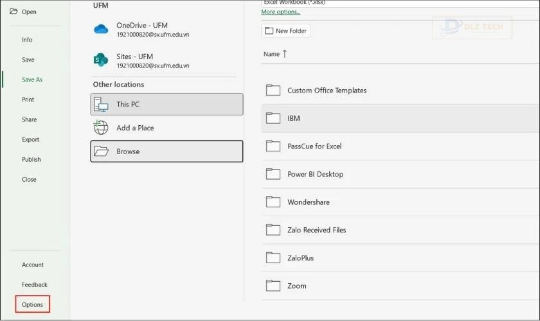Choose the Add a Place option
The image size is (540, 321).
[x=166, y=128]
